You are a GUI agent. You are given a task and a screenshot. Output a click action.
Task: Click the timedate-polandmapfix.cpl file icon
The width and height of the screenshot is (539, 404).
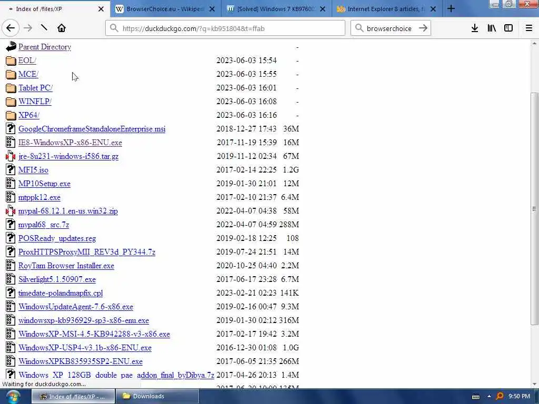(x=11, y=292)
